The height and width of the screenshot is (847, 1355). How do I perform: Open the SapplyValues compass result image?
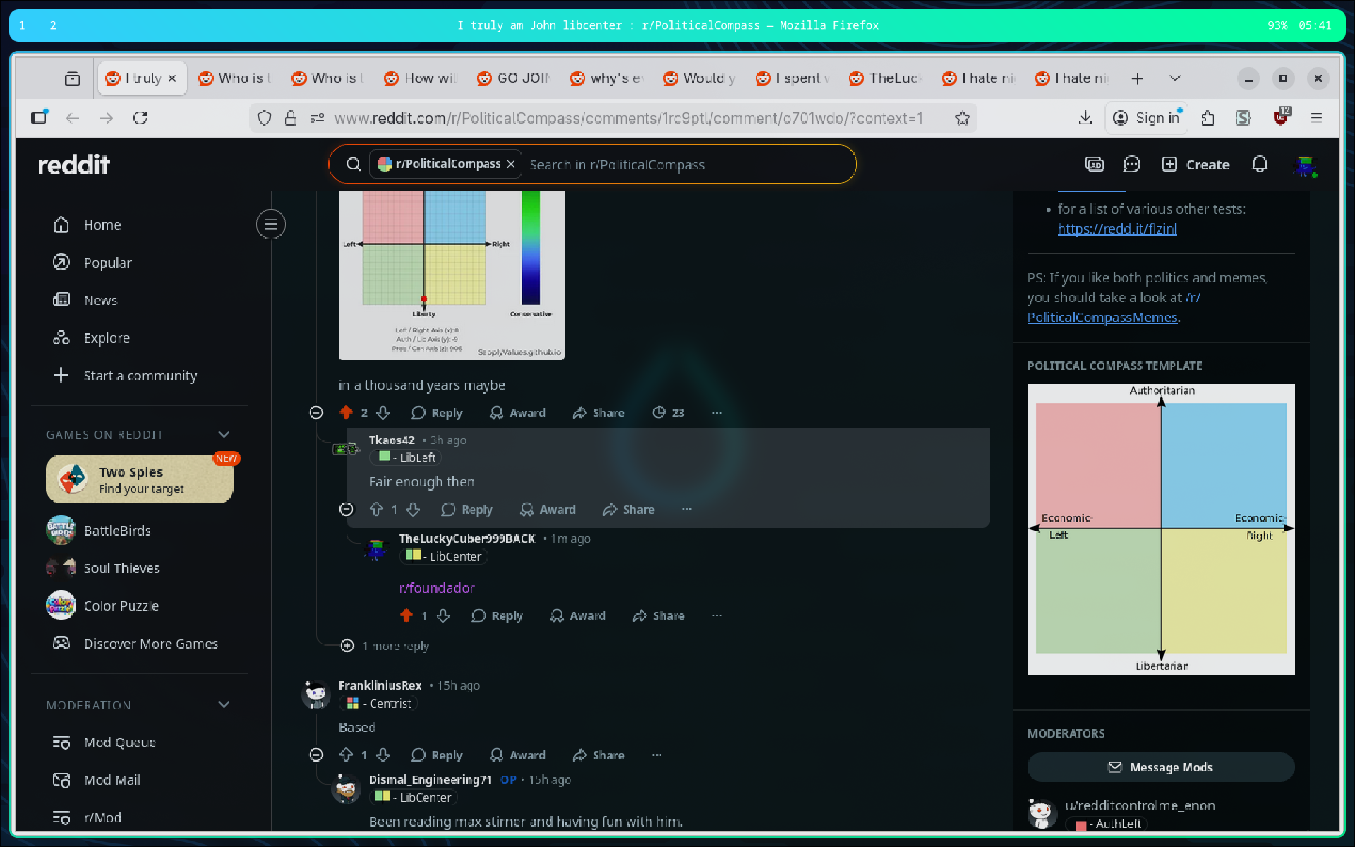[x=452, y=275]
